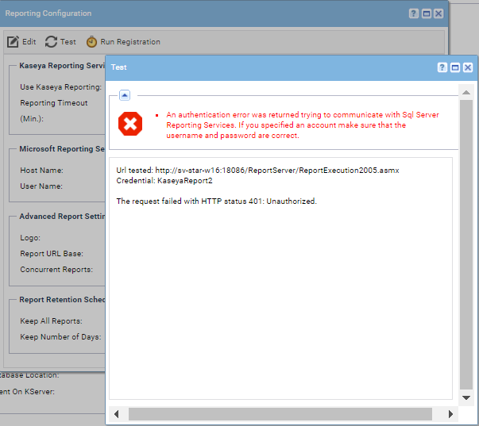
Task: Click the Reporting Timeout label
Action: [x=54, y=103]
